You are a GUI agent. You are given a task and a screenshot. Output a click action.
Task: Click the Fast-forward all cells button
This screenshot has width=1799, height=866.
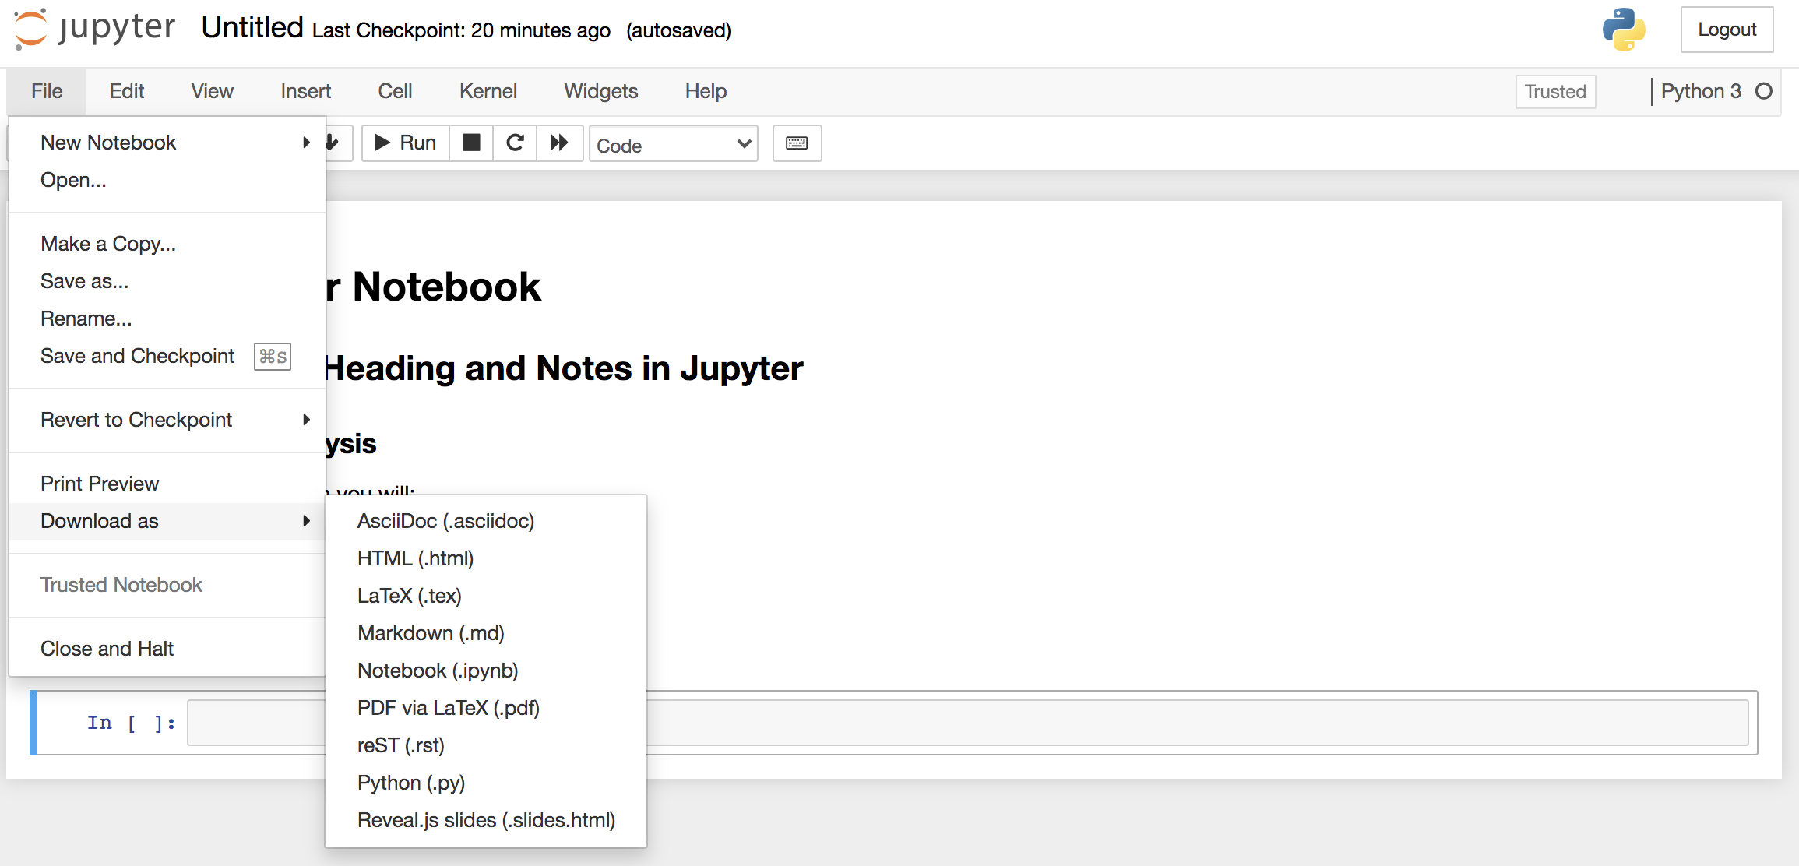tap(557, 143)
